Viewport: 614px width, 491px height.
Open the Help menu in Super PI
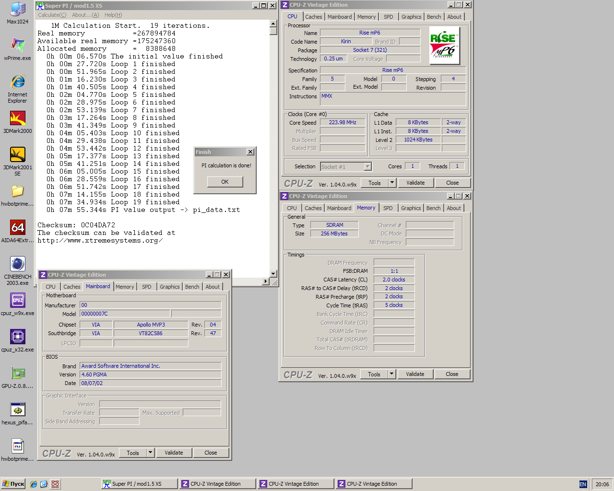click(113, 15)
